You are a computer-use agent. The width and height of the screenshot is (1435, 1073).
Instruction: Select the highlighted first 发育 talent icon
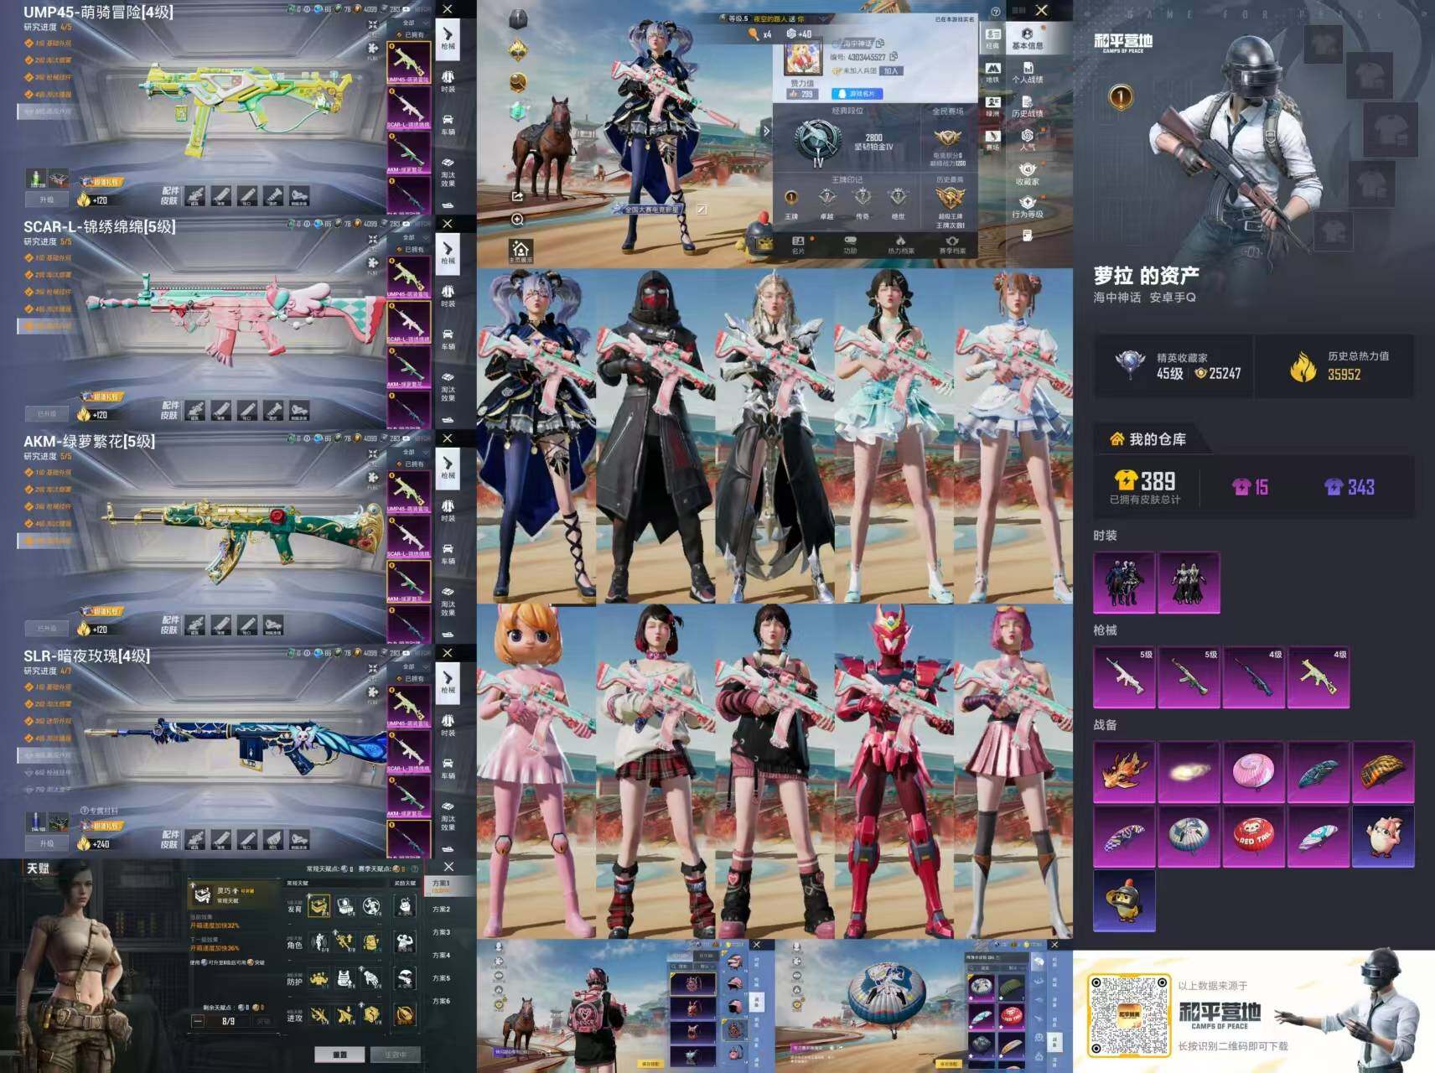click(x=319, y=905)
